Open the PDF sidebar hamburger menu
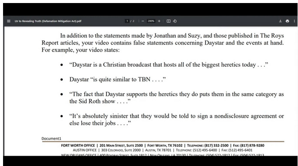298x166 pixels. pos(9,21)
